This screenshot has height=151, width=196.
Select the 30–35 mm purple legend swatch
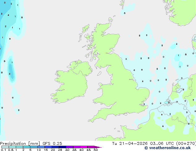tap(70, 147)
